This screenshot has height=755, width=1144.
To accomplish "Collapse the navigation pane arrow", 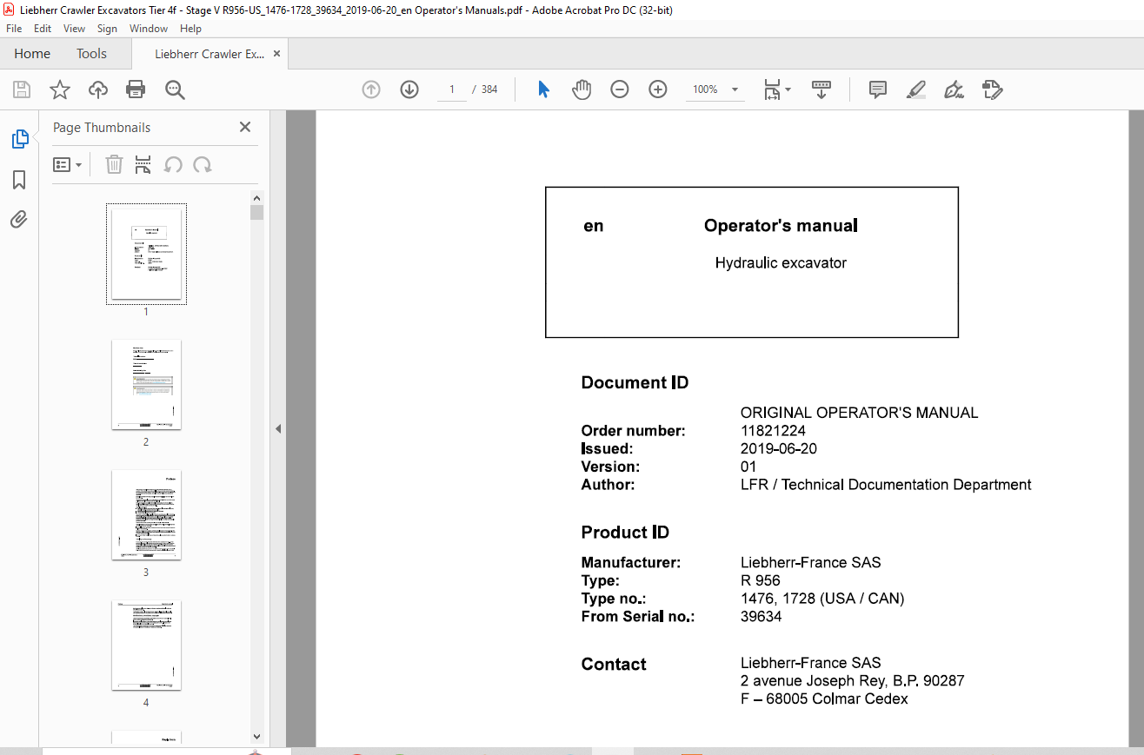I will click(x=278, y=428).
